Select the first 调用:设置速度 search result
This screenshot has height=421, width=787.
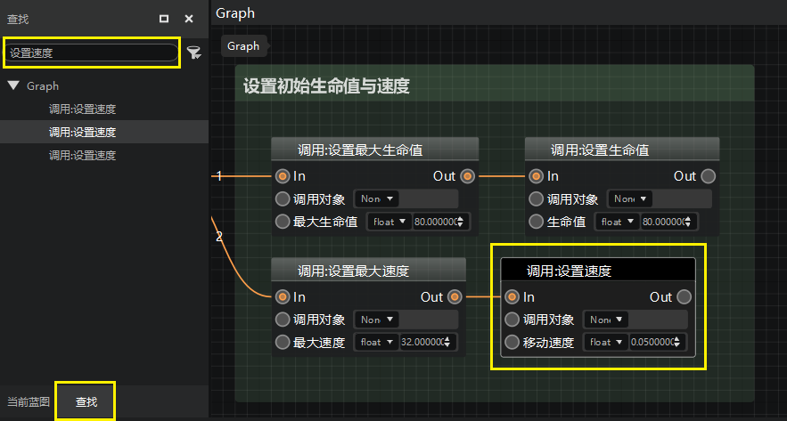click(x=82, y=109)
